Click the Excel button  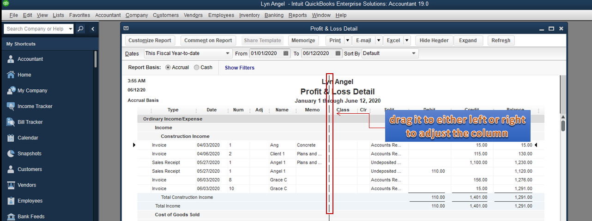[x=393, y=41]
